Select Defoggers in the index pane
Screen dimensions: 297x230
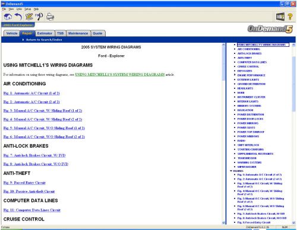(245, 71)
